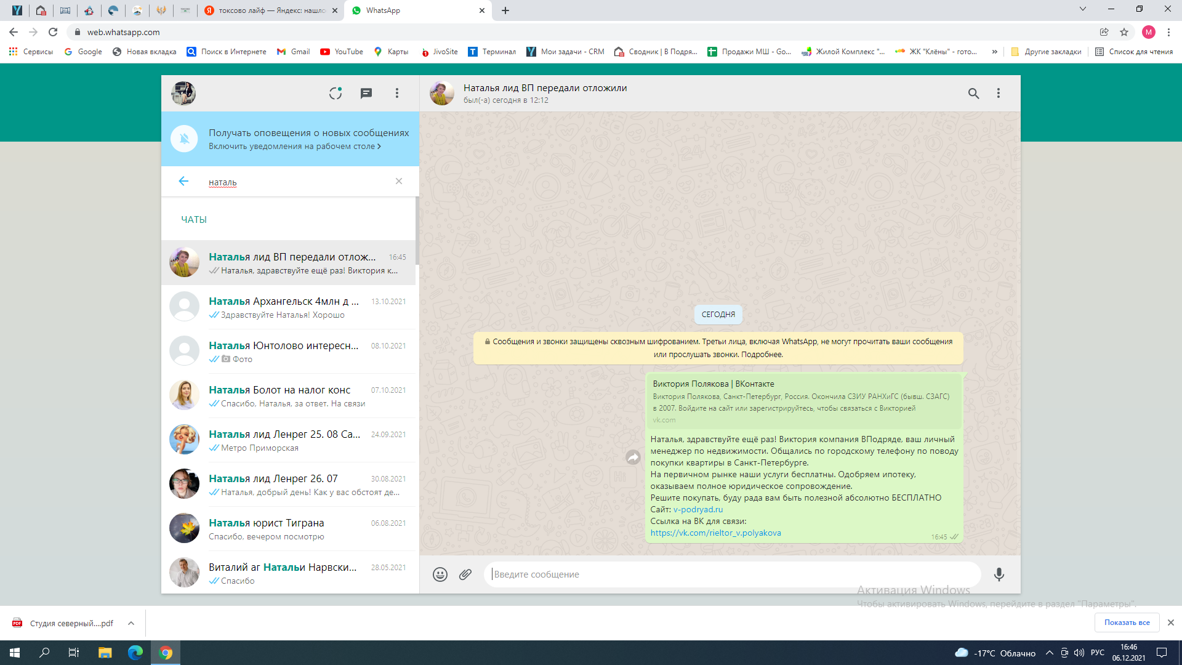Open WhatsApp Status updates icon
Image resolution: width=1182 pixels, height=665 pixels.
[x=335, y=93]
